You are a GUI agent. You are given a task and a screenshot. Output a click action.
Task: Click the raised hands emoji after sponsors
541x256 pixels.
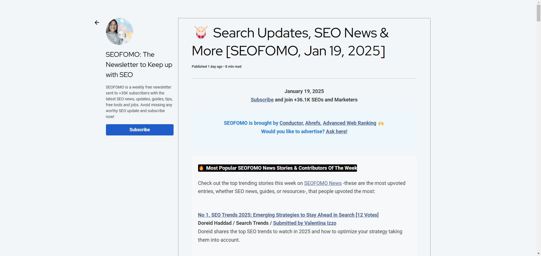[381, 123]
